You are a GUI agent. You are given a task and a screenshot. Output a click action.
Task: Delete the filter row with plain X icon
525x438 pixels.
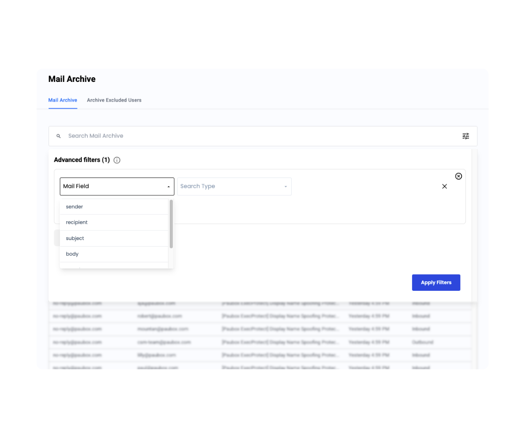point(444,187)
